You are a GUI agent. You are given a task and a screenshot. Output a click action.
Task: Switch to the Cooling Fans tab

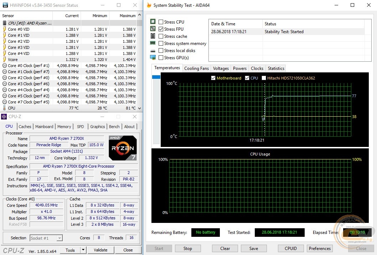pyautogui.click(x=196, y=68)
